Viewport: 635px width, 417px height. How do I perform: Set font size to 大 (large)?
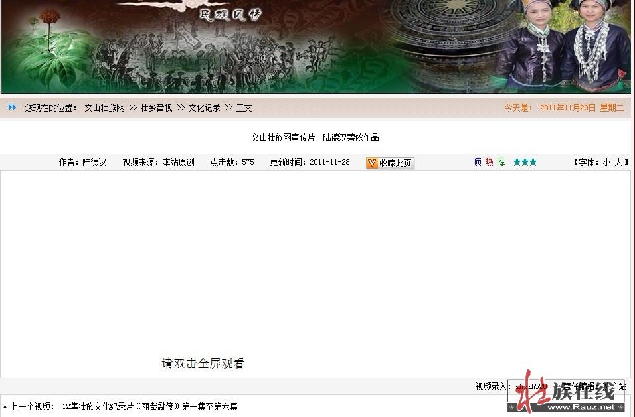[x=618, y=162]
